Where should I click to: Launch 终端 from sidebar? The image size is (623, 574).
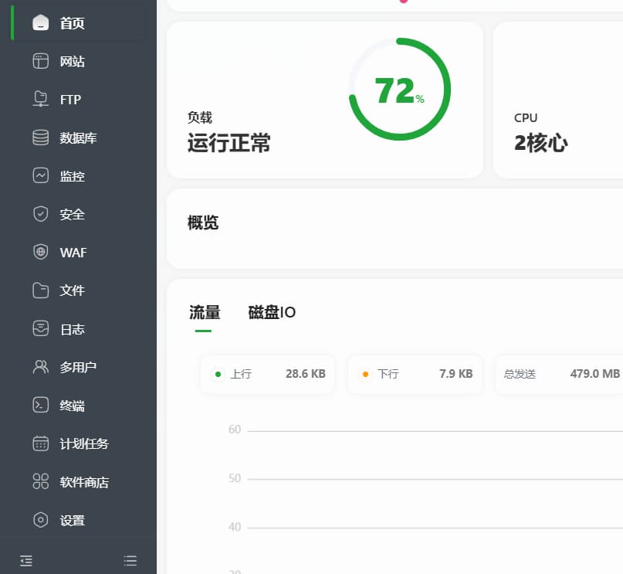point(73,406)
